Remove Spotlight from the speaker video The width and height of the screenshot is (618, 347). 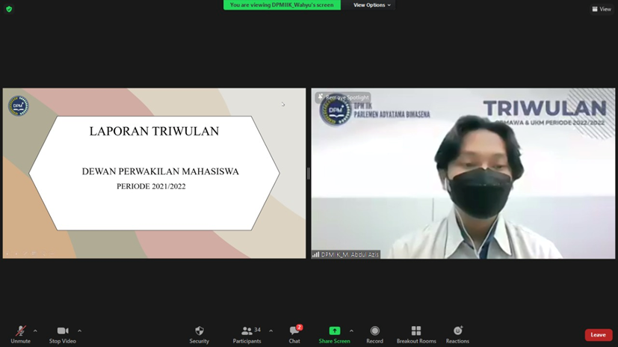point(343,97)
